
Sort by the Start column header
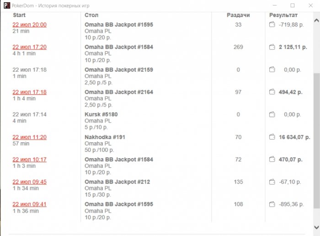tap(19, 15)
